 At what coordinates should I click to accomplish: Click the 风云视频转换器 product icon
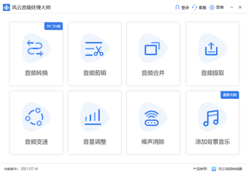tap(214, 169)
